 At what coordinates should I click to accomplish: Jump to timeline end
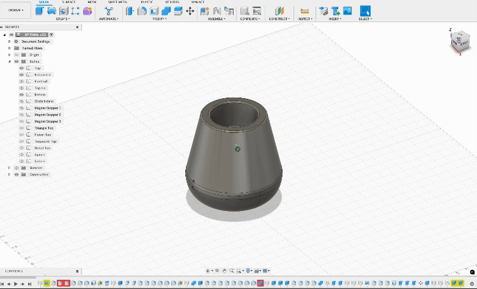tap(29, 284)
